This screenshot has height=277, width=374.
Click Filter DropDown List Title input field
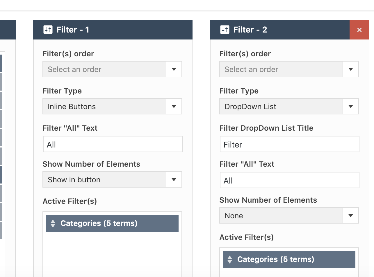click(x=289, y=144)
